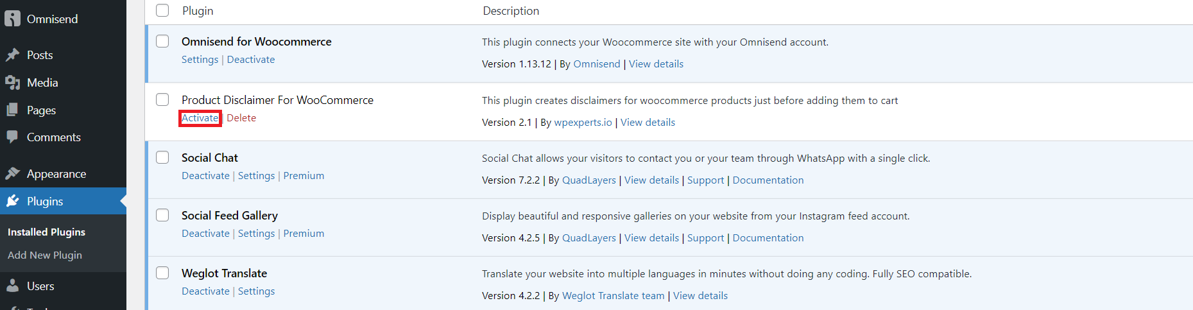Toggle the select-all plugins checkbox in header
Image resolution: width=1193 pixels, height=310 pixels.
coord(162,10)
